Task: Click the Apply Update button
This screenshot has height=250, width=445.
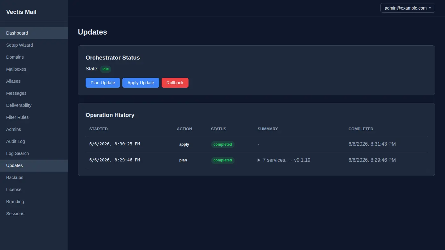Action: pos(141,83)
